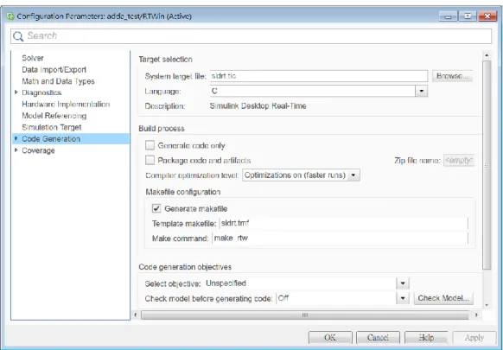
Task: Open the Language dropdown
Action: tap(422, 91)
